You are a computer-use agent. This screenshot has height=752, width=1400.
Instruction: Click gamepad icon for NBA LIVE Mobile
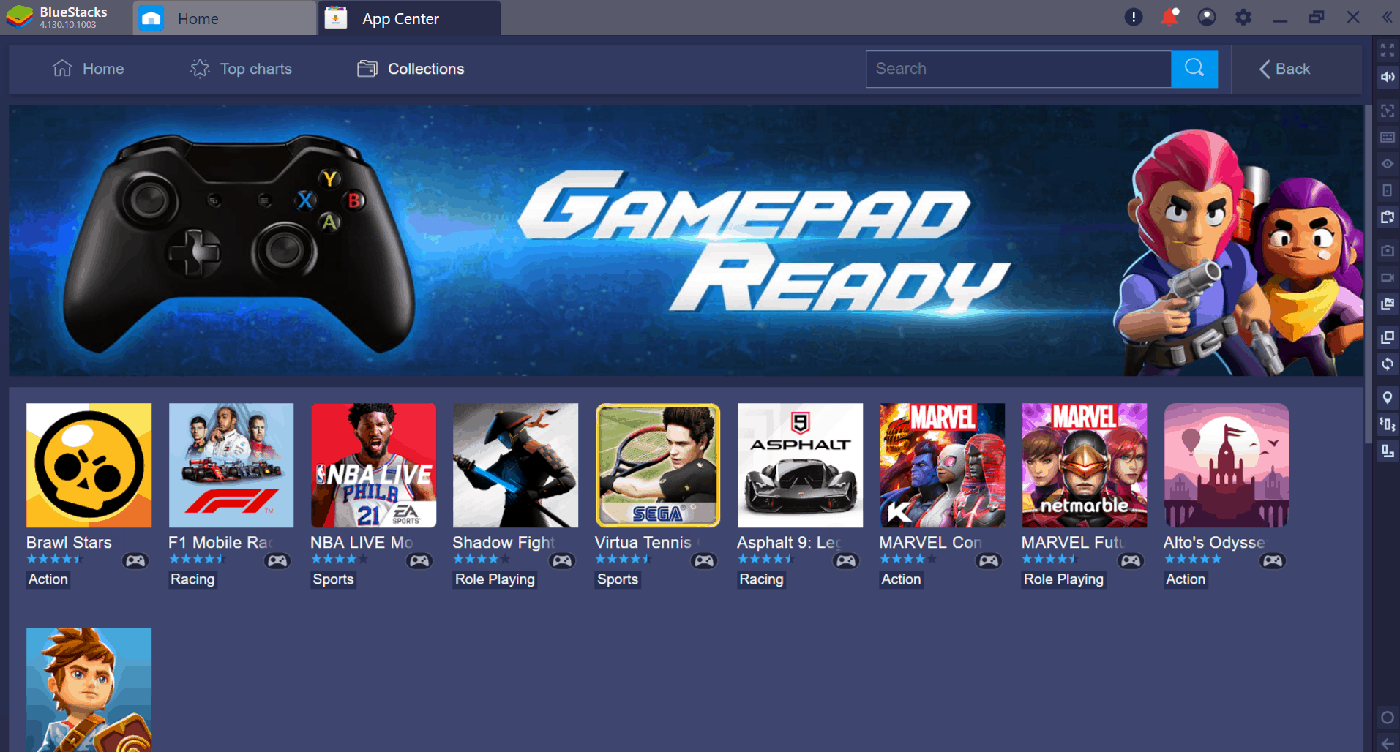click(x=419, y=561)
